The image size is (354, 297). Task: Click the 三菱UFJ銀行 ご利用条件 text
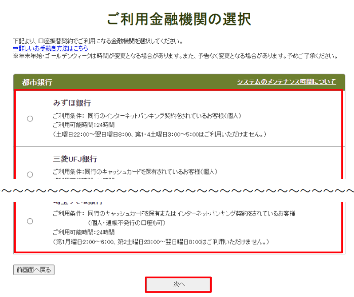tap(135, 172)
